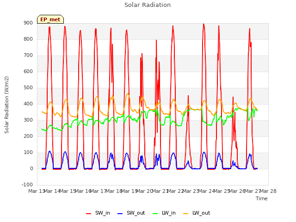This screenshot has width=296, height=222.
Task: Click the Mar 24 x-axis tick label
Action: coord(206,191)
